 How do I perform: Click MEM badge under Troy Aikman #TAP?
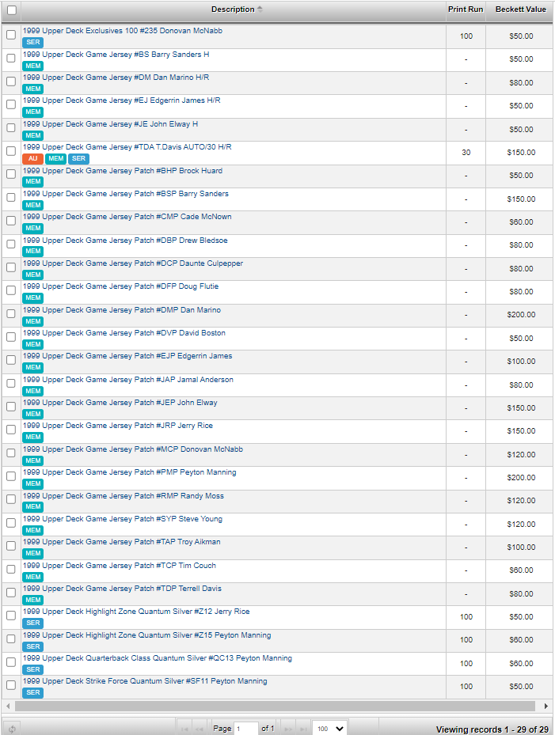(32, 553)
